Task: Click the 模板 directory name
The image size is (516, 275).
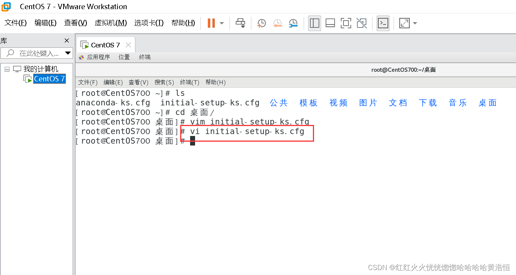Action: point(309,103)
